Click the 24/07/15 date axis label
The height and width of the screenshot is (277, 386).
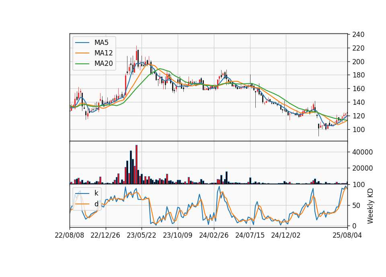tap(250, 235)
